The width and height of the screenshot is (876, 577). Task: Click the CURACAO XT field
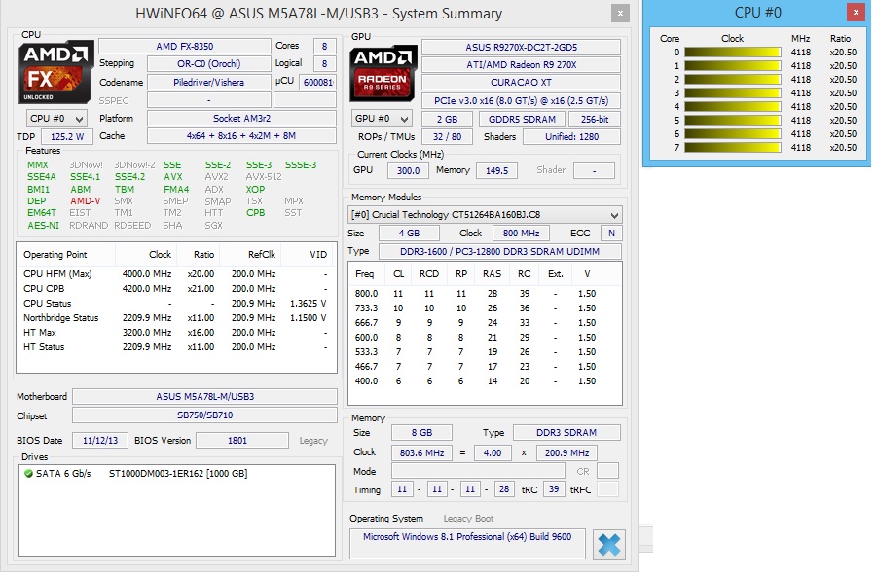[x=522, y=83]
